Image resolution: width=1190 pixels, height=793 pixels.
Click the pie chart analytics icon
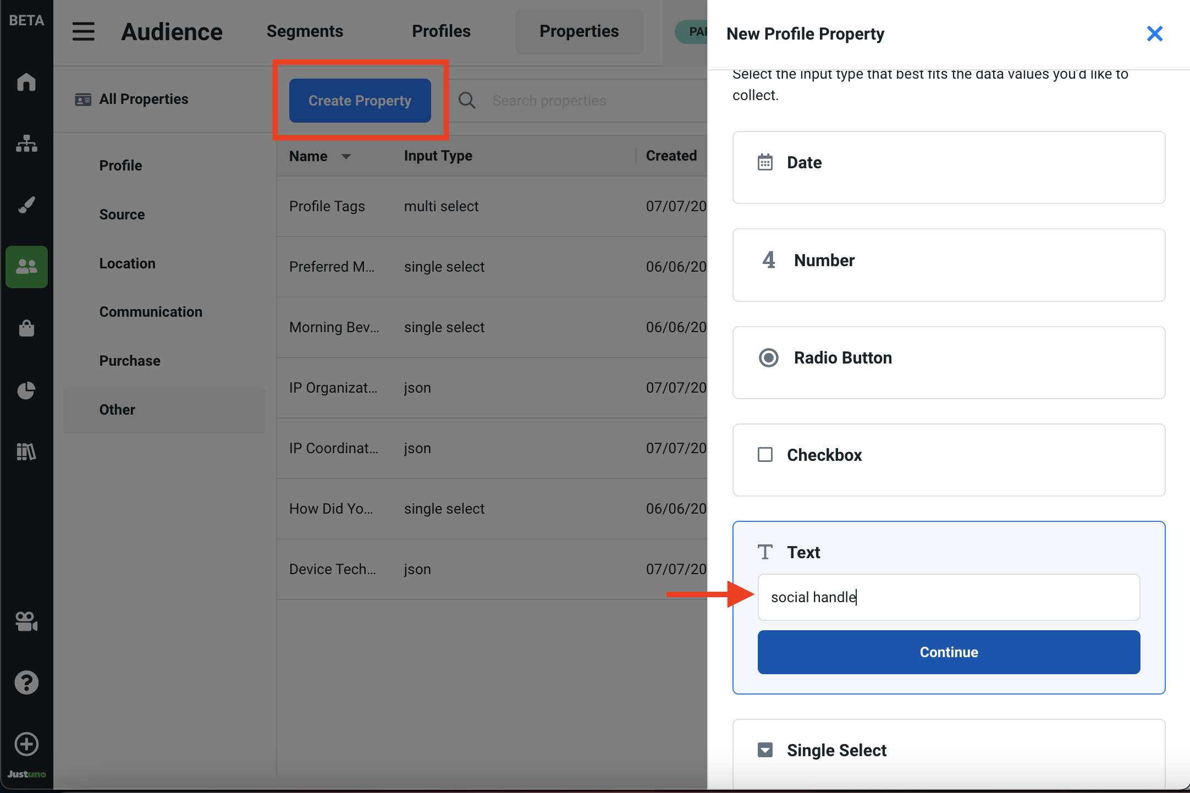26,390
